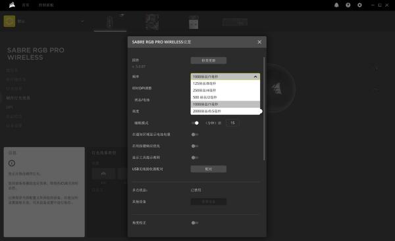The image size is (395, 241).
Task: Select the USB receiver device thumbnail
Action: 194,22
